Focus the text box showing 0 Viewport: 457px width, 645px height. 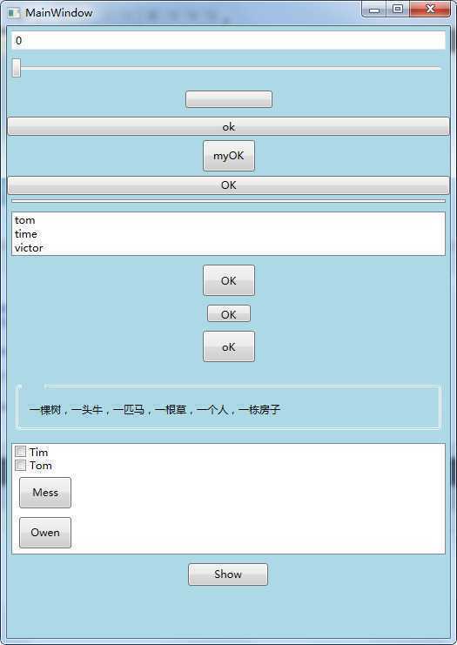228,41
